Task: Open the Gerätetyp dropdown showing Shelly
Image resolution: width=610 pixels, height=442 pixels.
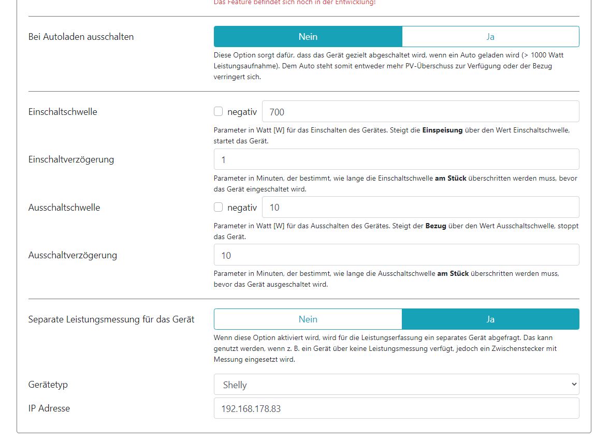Action: [396, 385]
